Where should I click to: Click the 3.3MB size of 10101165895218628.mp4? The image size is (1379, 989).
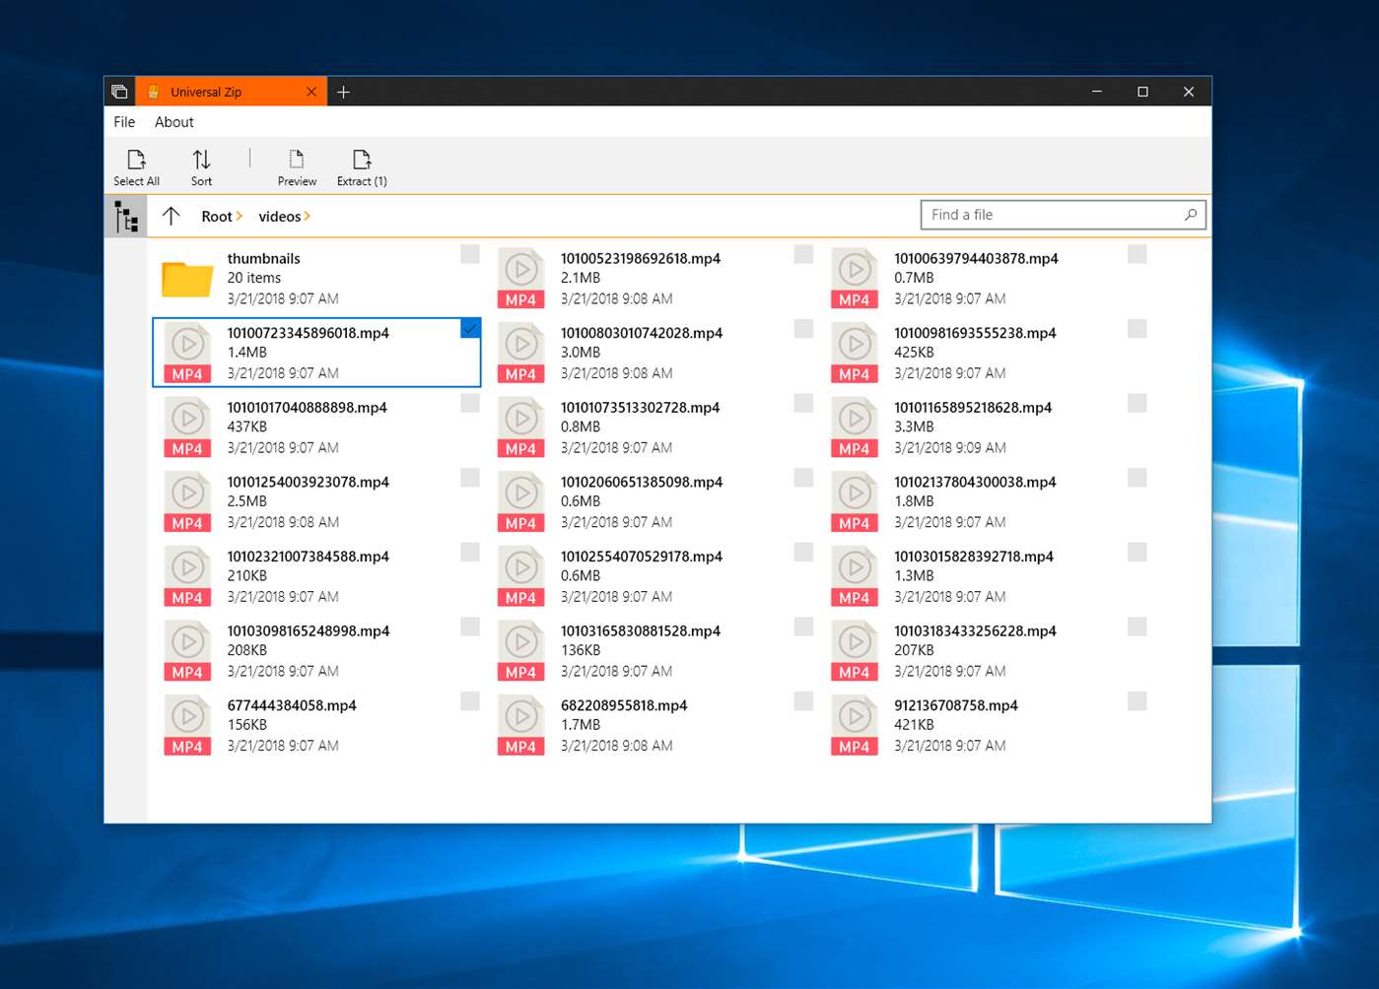(x=914, y=427)
